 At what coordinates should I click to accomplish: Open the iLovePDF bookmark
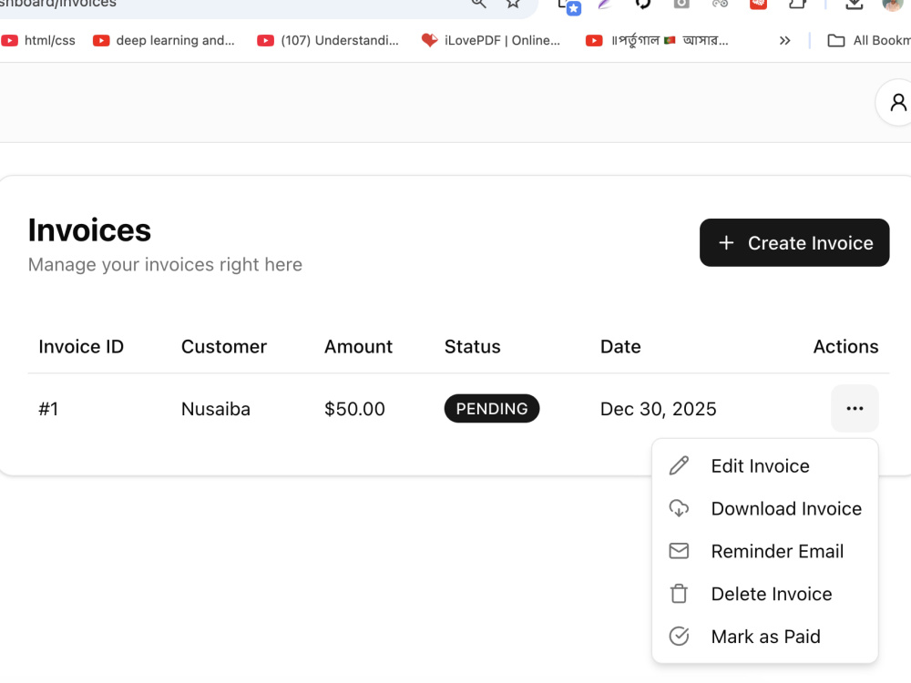(491, 41)
